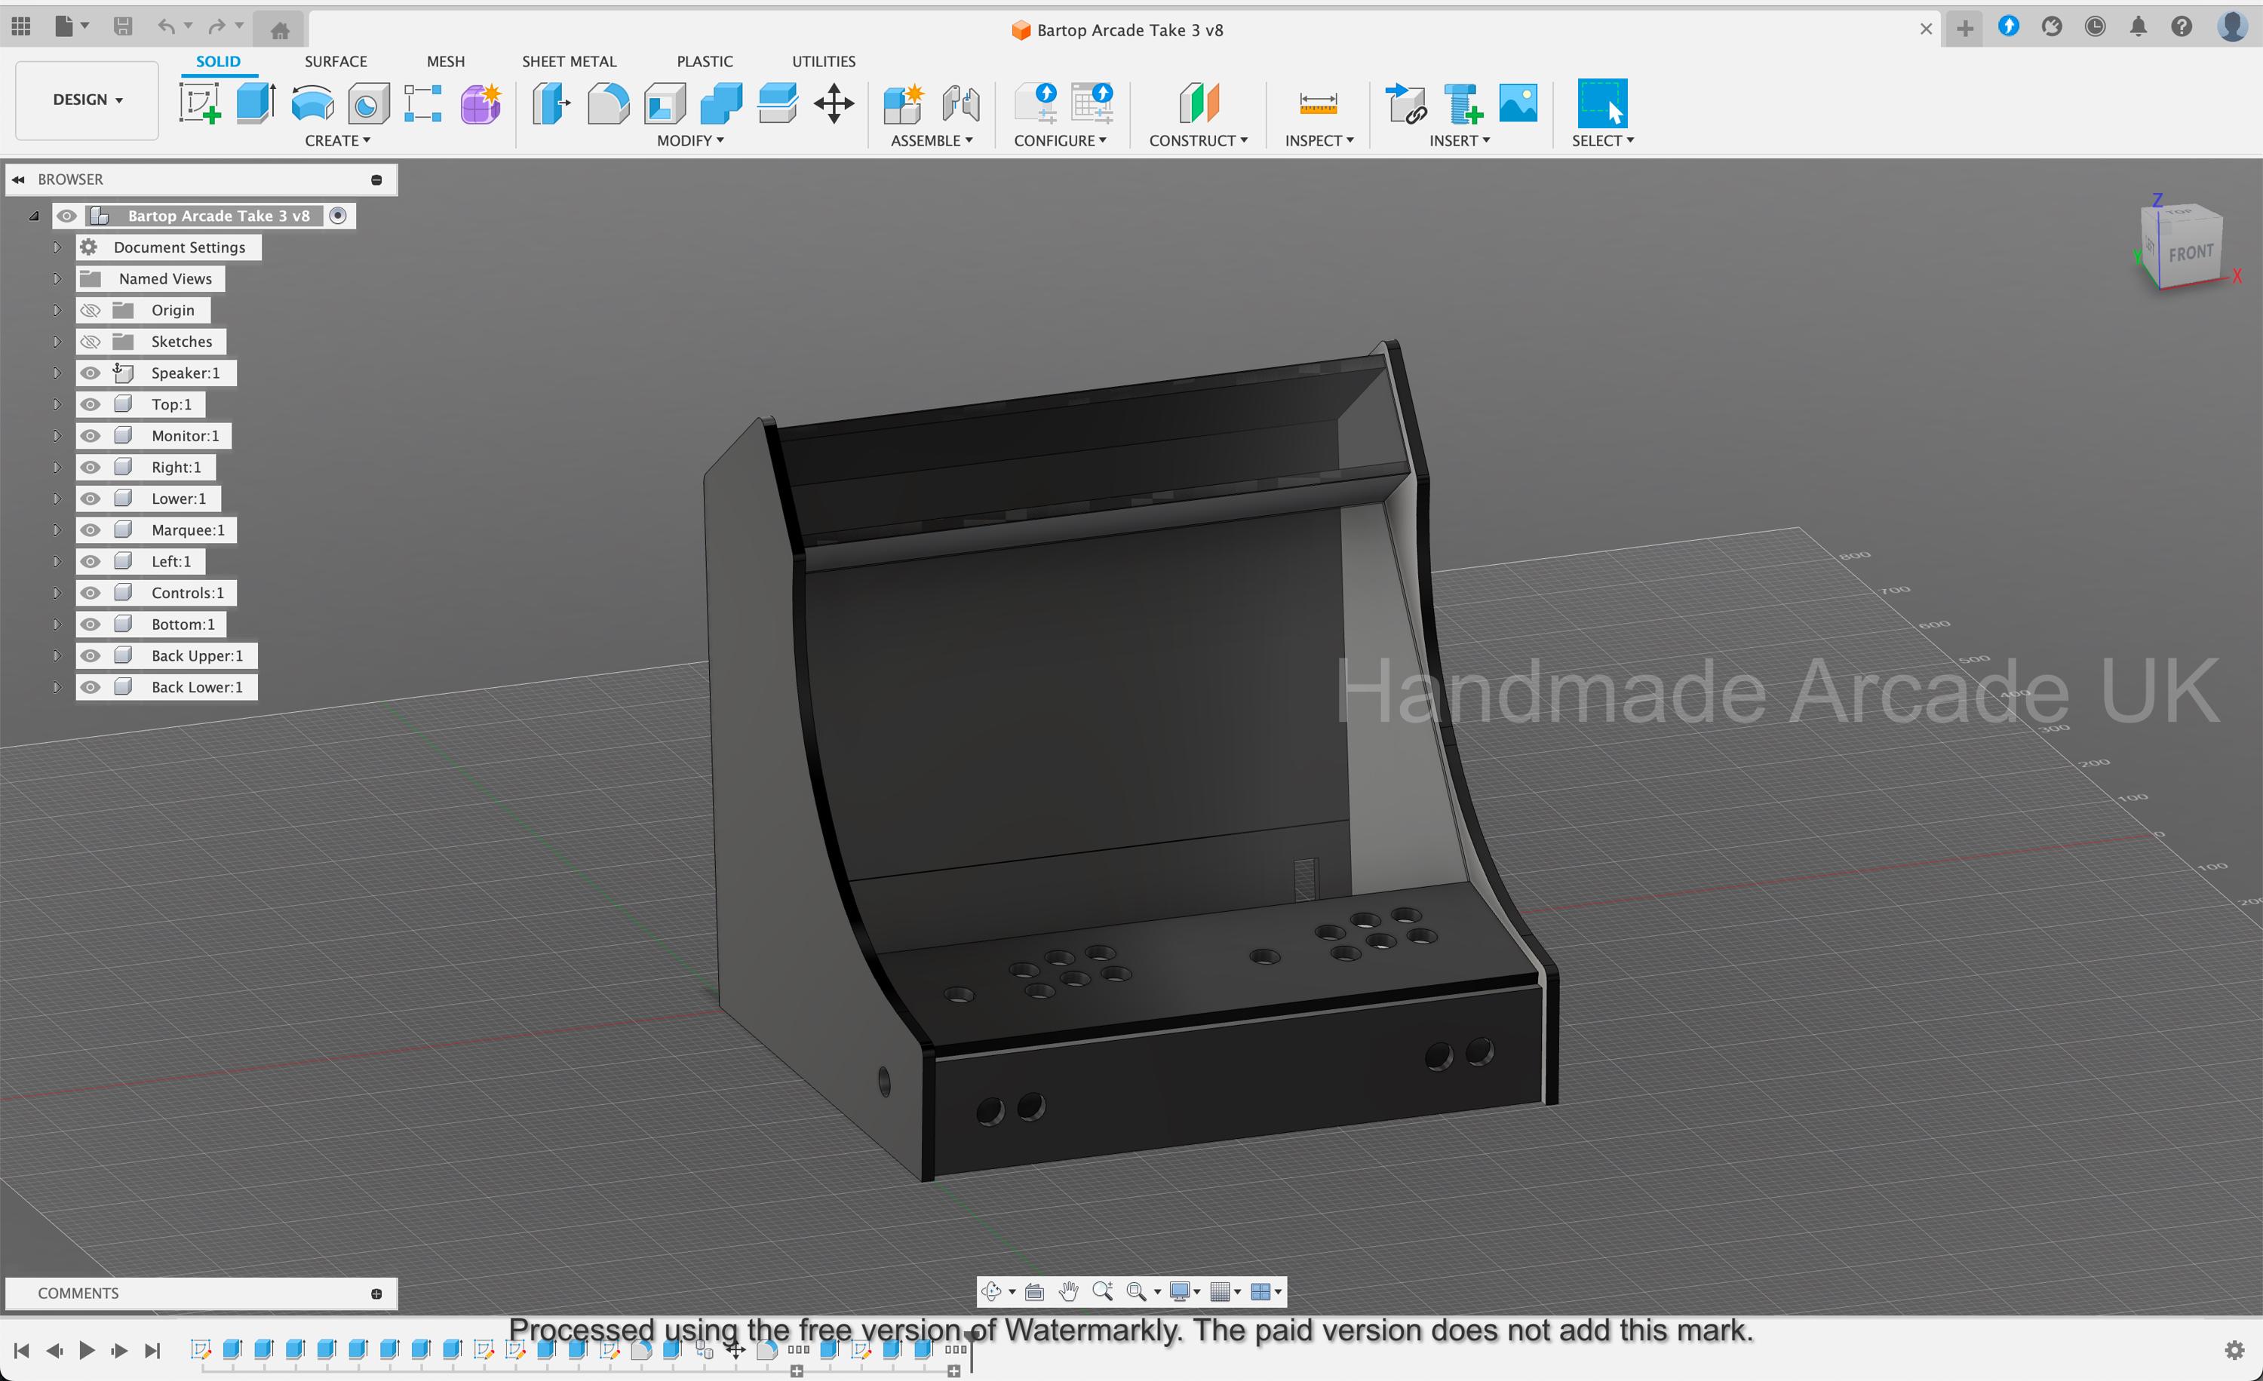Show the Sketches folder
Viewport: 2263px width, 1381px height.
click(x=90, y=341)
